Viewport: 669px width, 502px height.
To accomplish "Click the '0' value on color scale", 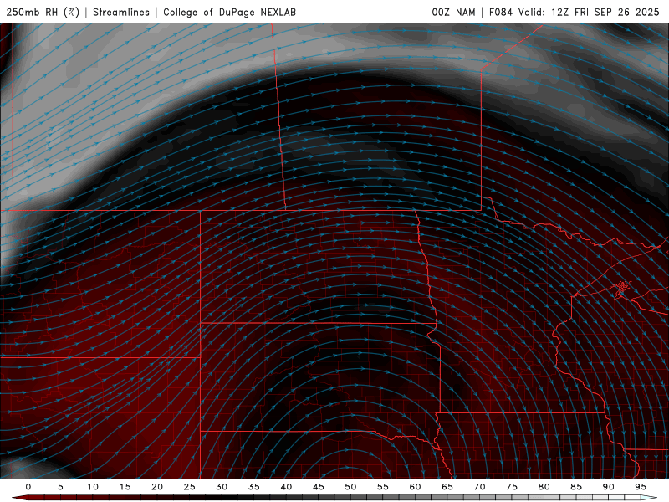I will 28,487.
